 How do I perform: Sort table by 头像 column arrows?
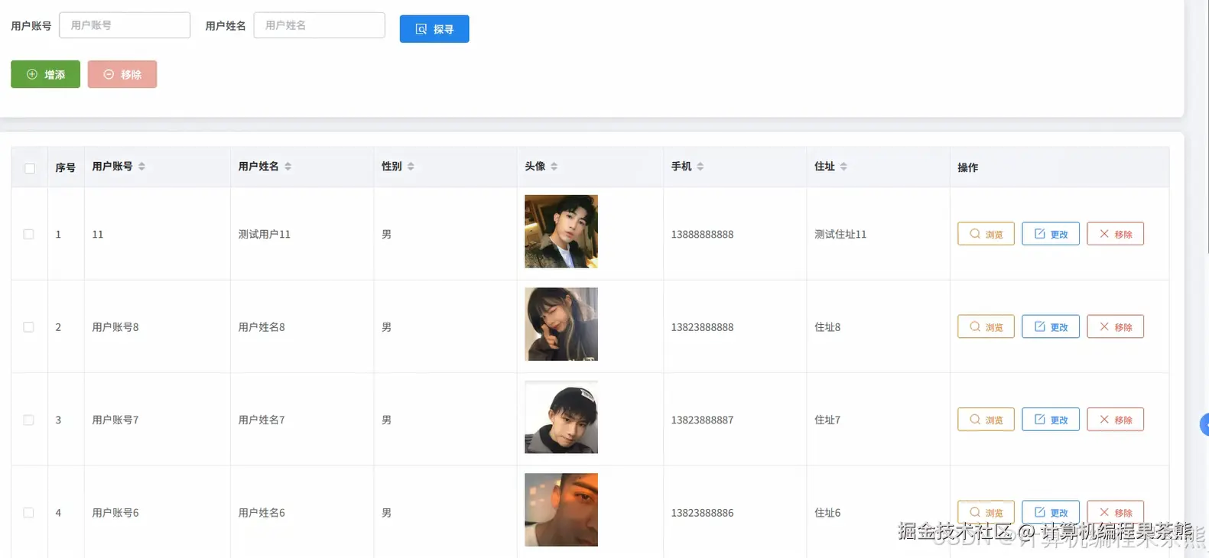tap(554, 167)
